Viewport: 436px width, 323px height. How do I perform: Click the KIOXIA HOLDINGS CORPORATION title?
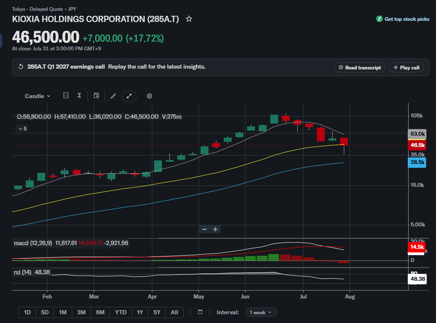pos(96,19)
